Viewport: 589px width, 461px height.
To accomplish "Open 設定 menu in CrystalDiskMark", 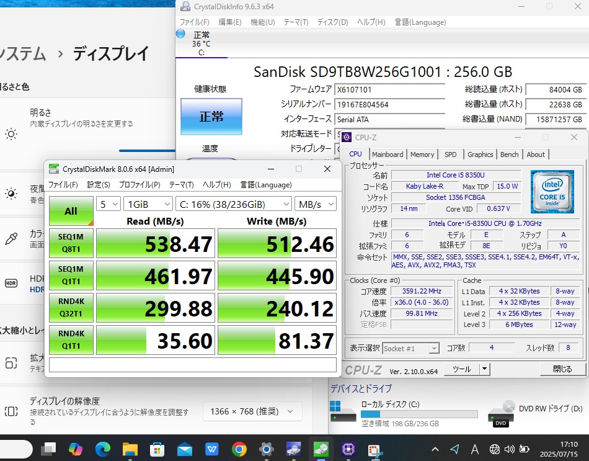I will point(99,185).
